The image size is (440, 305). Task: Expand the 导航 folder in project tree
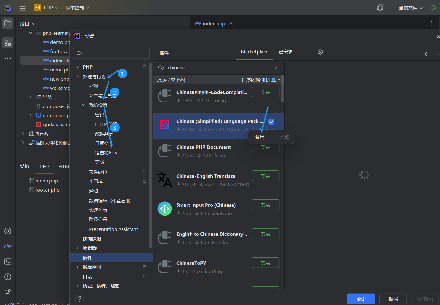pos(30,97)
